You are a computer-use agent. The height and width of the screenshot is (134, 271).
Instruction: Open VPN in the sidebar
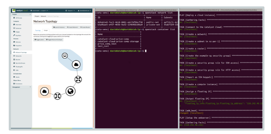(16, 70)
